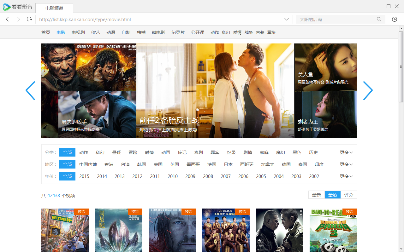Select the 电影频道 tab
404x252 pixels.
coord(54,8)
